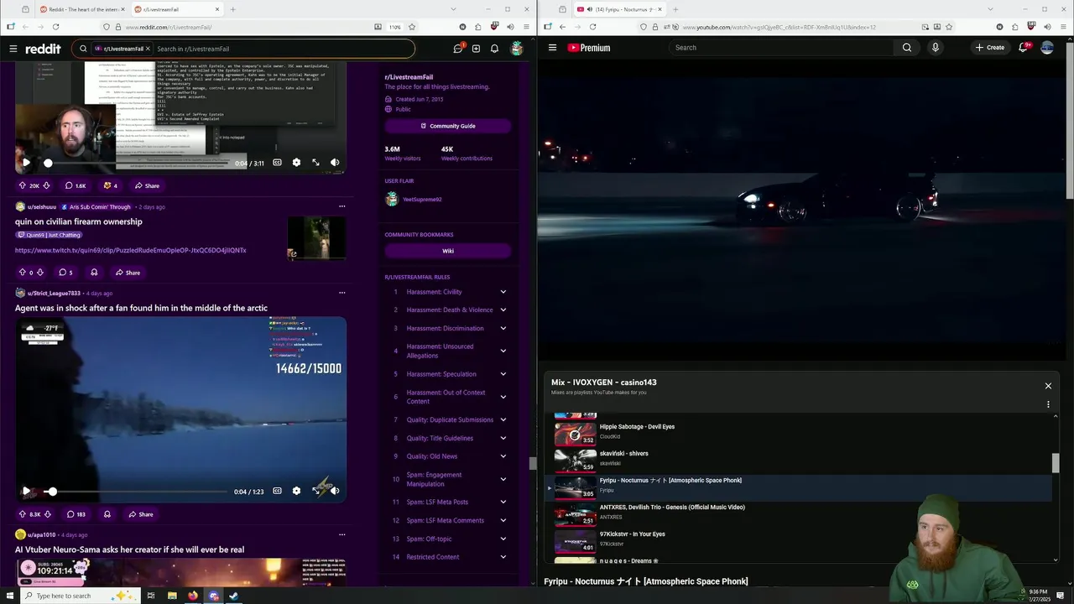
Task: Toggle captions on the Agent arctic video
Action: click(x=277, y=492)
